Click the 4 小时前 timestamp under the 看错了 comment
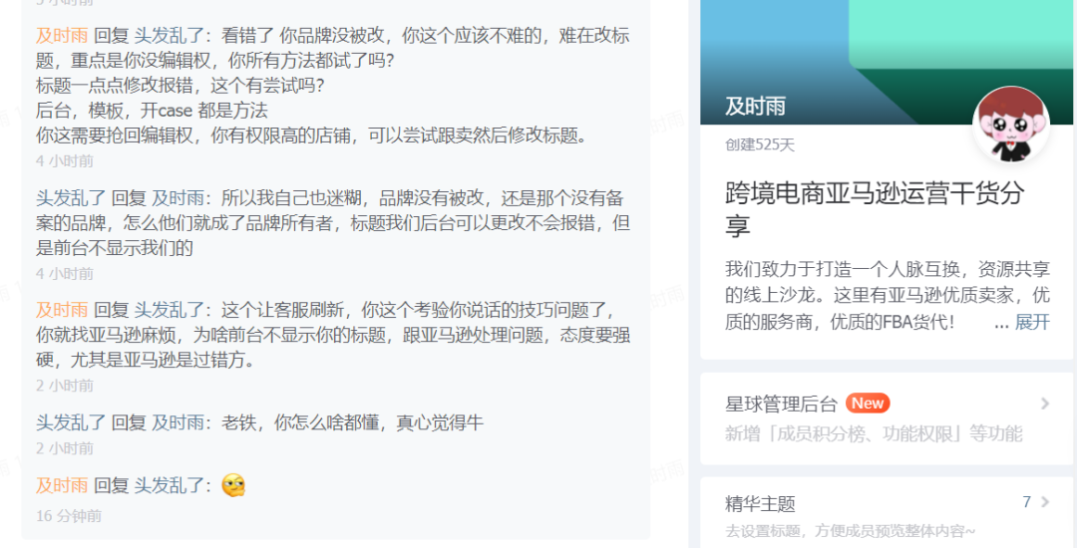The image size is (1077, 548). click(65, 161)
